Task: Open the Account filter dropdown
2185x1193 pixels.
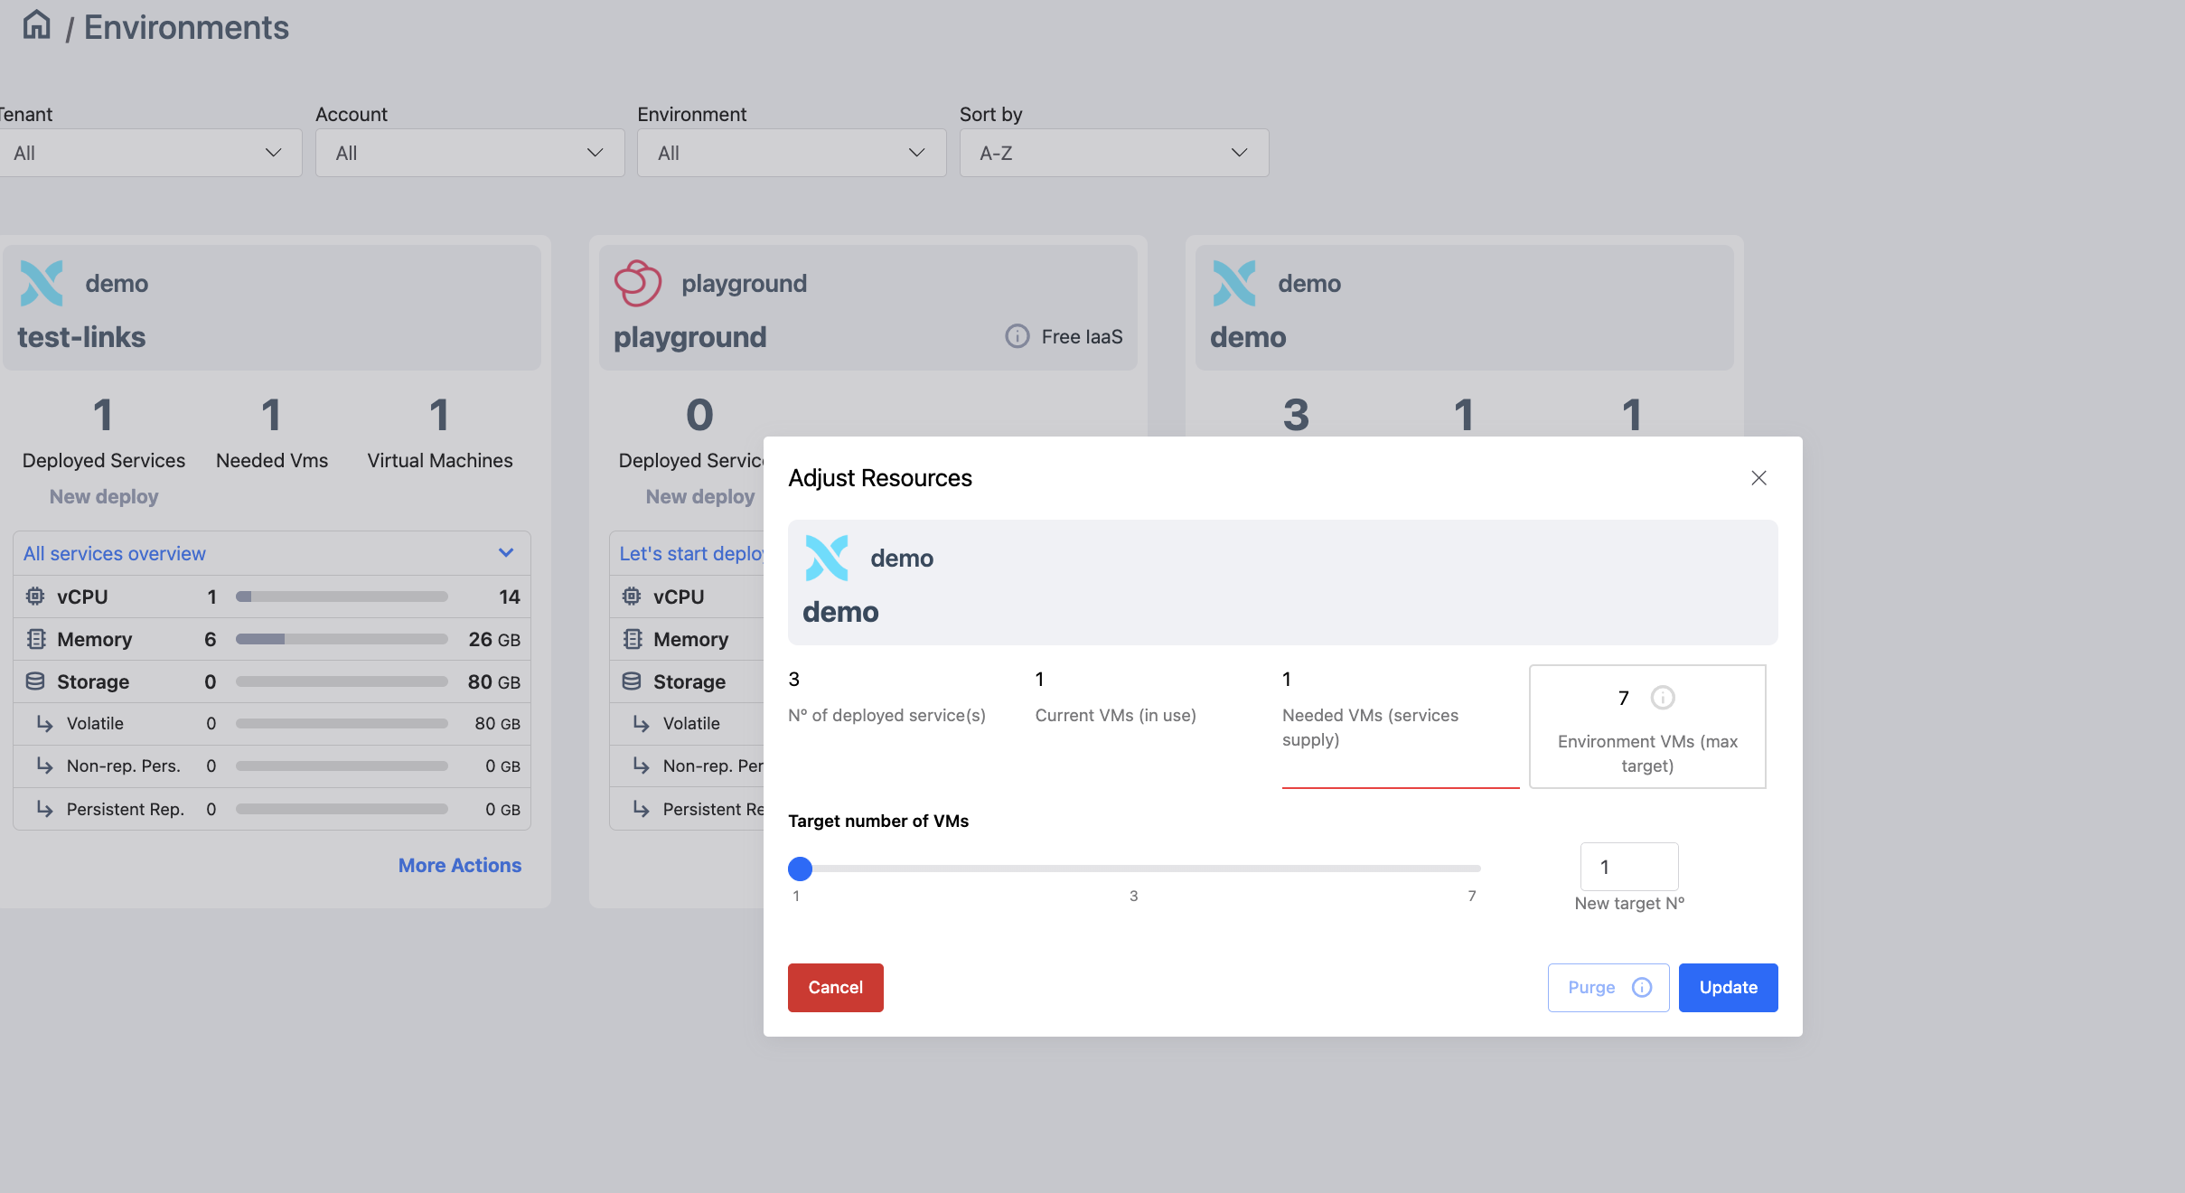Action: pyautogui.click(x=469, y=153)
